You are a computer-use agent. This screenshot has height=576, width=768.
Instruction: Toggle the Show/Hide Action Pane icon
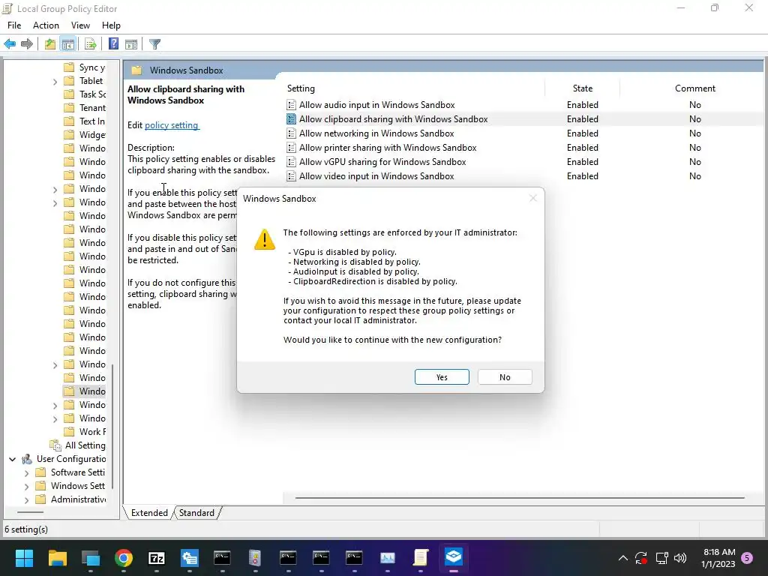(131, 44)
